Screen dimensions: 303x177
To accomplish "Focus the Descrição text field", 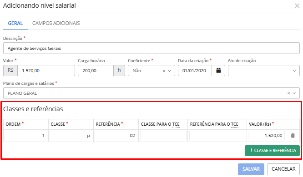I will (151, 48).
